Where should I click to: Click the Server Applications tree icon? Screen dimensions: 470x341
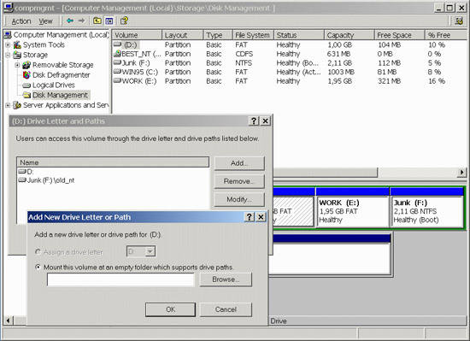pos(17,105)
